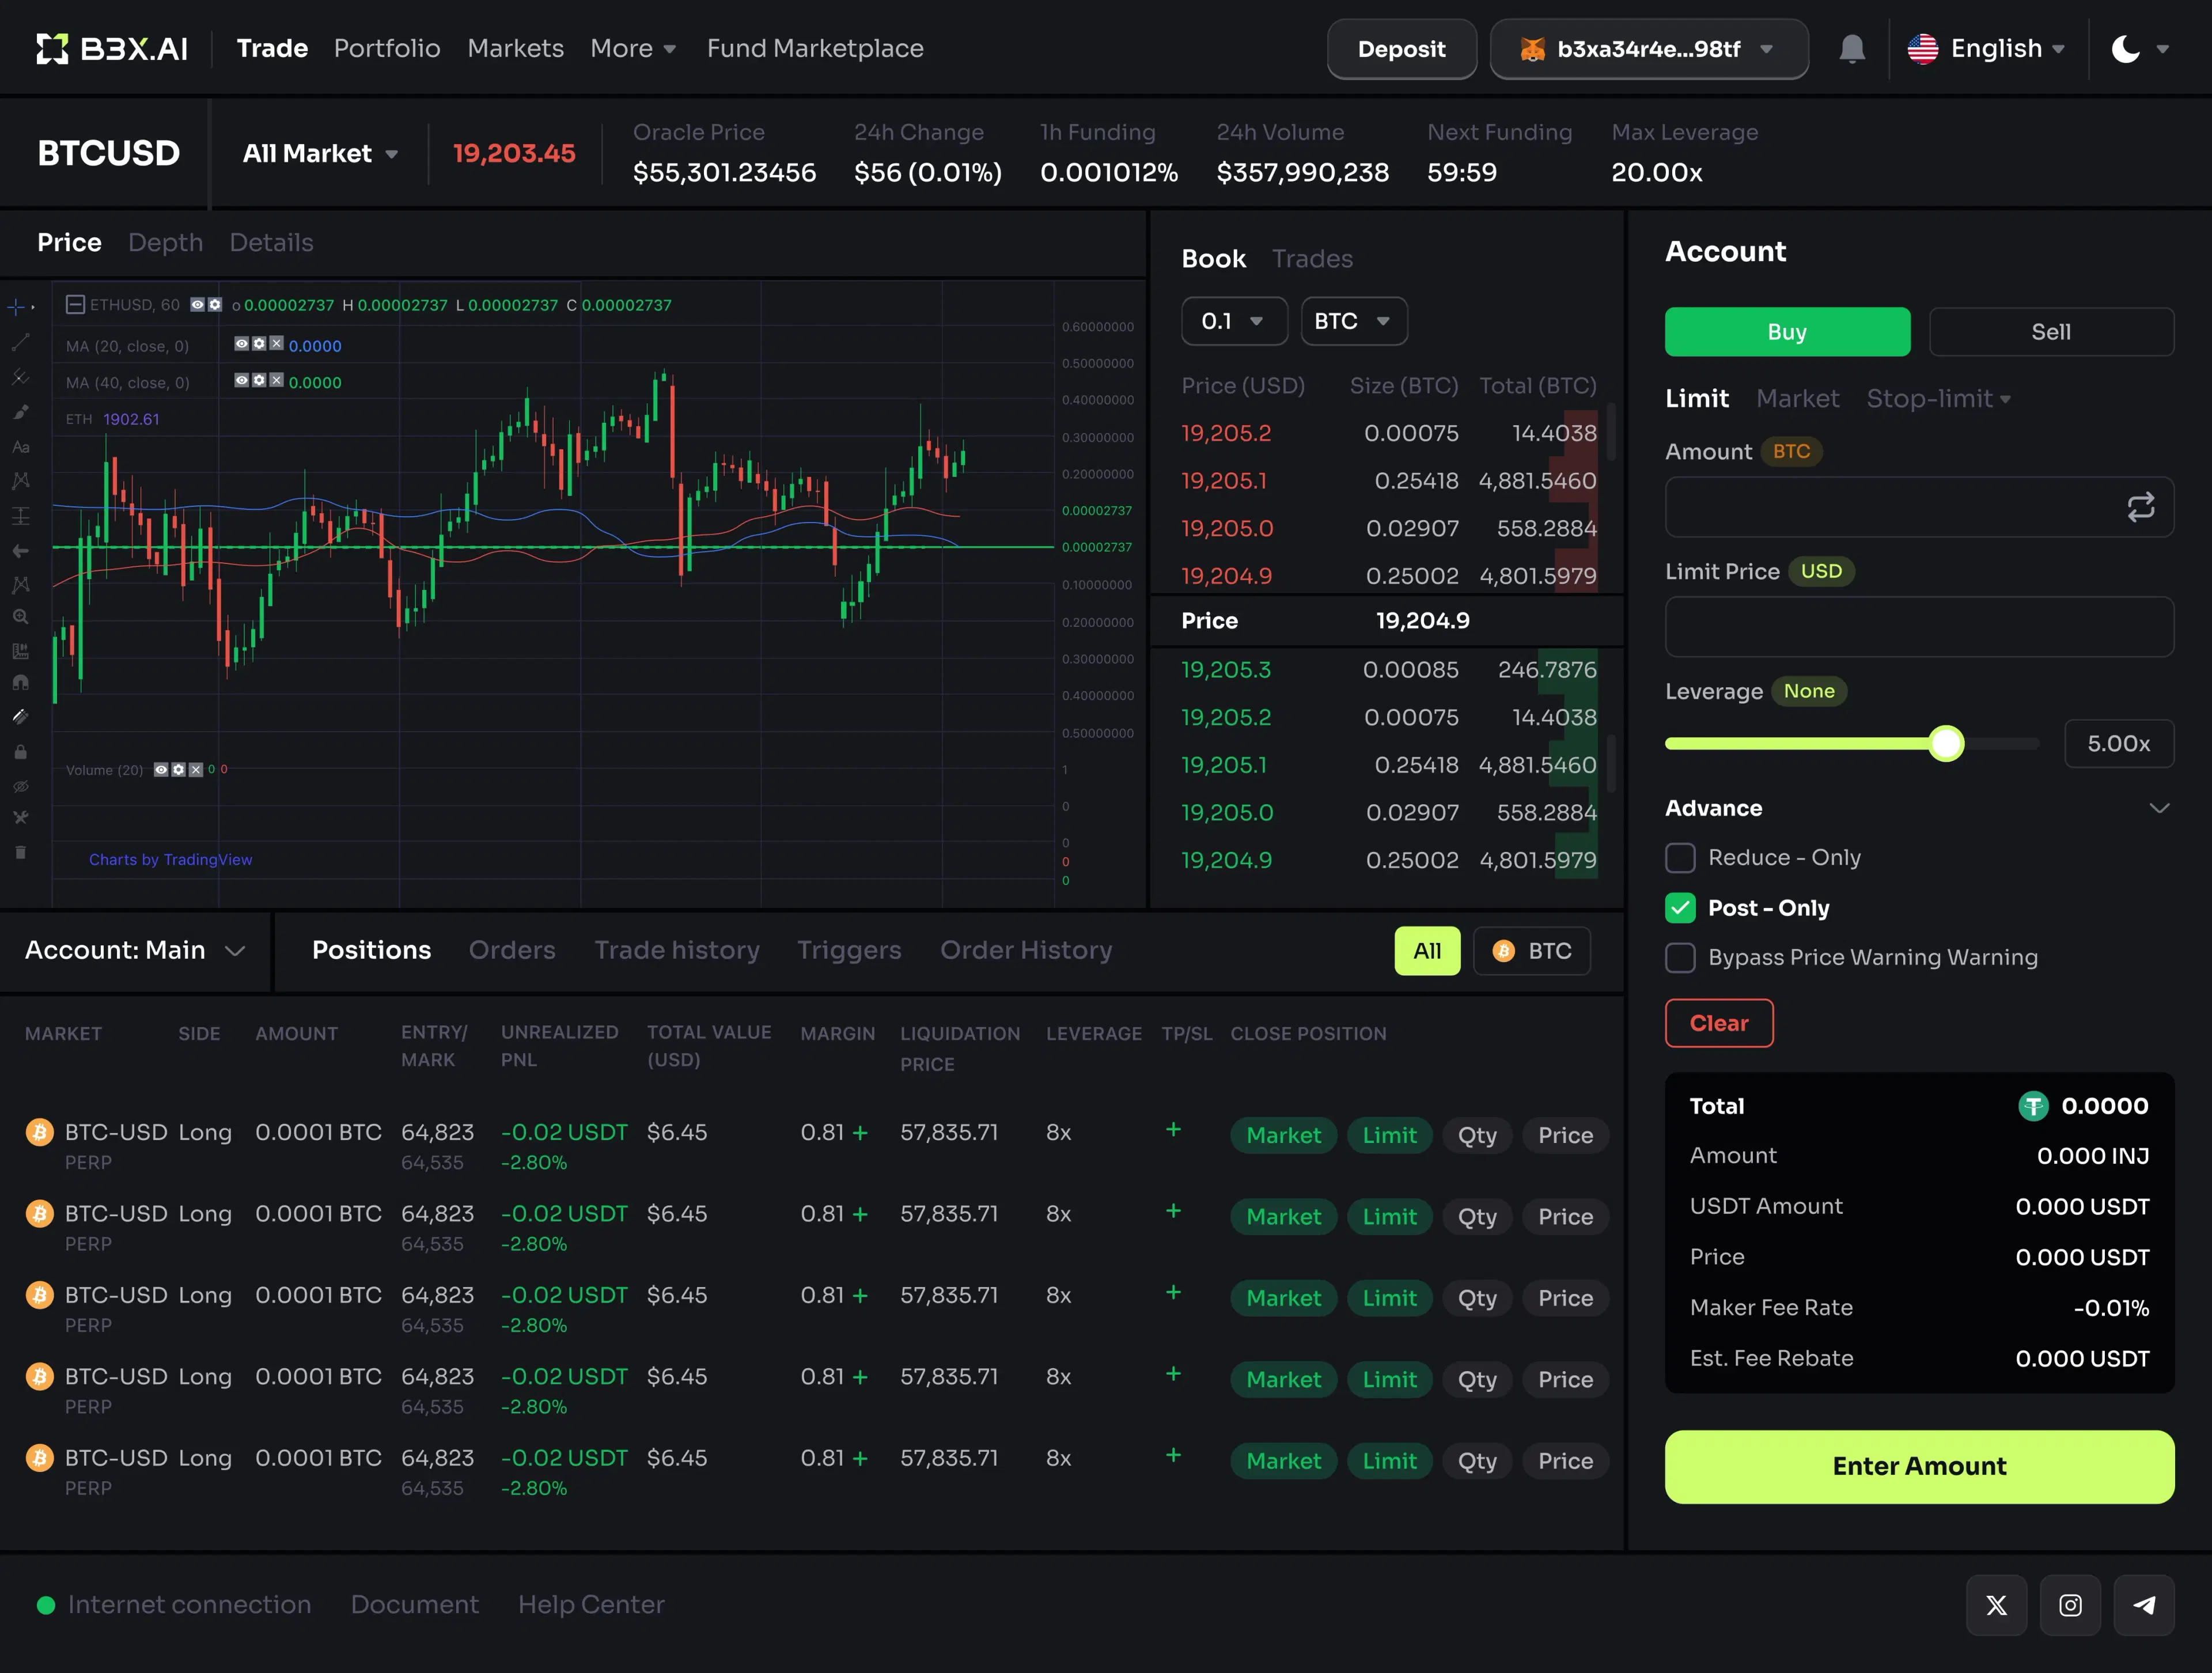
Task: Open the wrench chart tools icon
Action: (x=20, y=817)
